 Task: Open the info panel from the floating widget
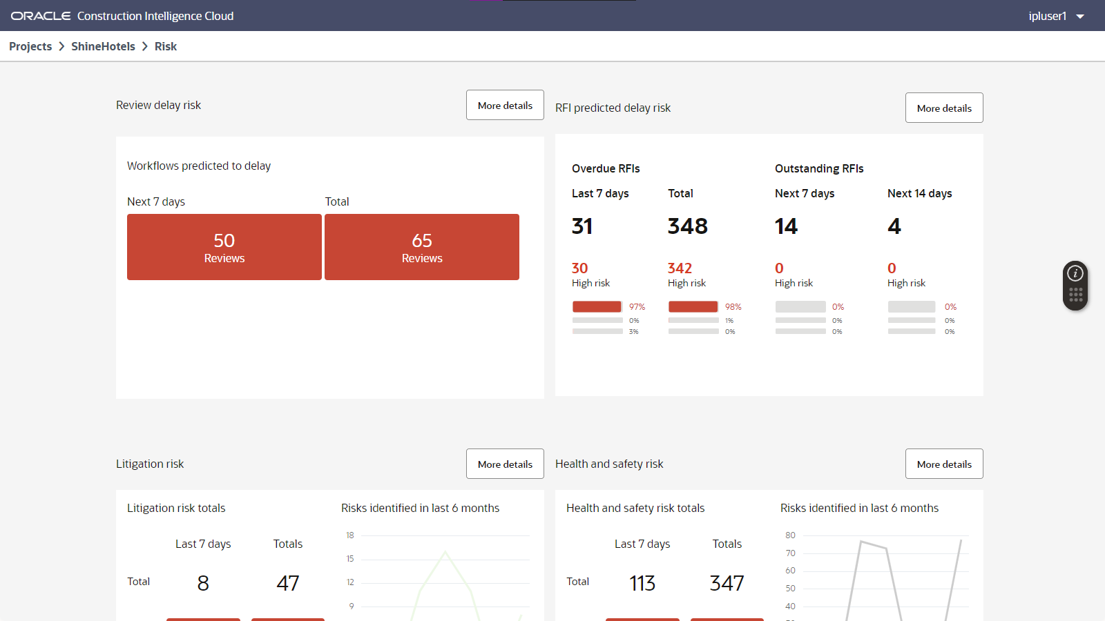(x=1075, y=273)
